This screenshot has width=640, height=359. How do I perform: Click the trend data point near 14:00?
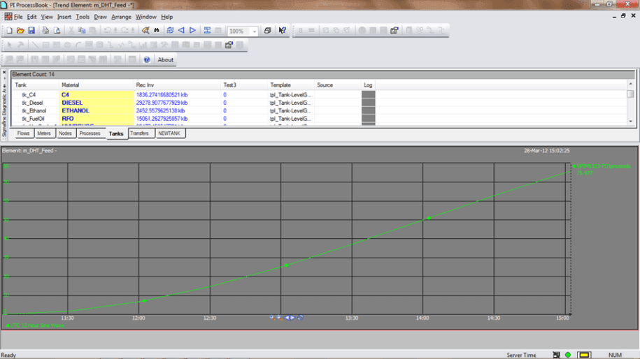tap(429, 219)
